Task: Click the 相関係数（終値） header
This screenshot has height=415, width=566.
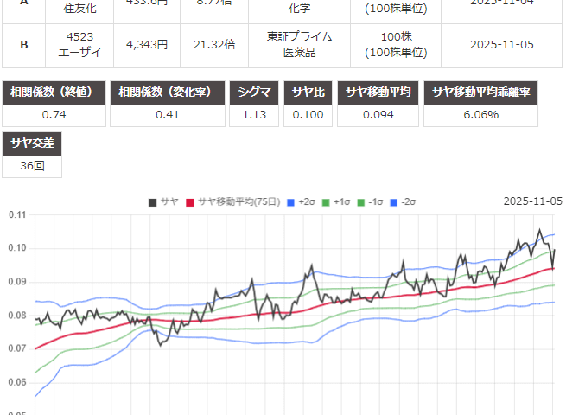Action: tap(55, 93)
